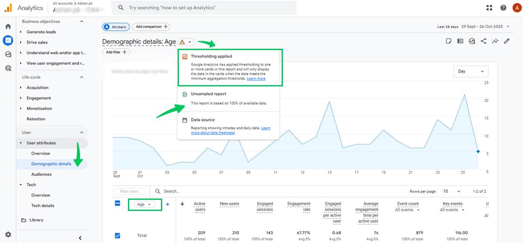
Task: Open the Retention report menu item
Action: click(36, 119)
